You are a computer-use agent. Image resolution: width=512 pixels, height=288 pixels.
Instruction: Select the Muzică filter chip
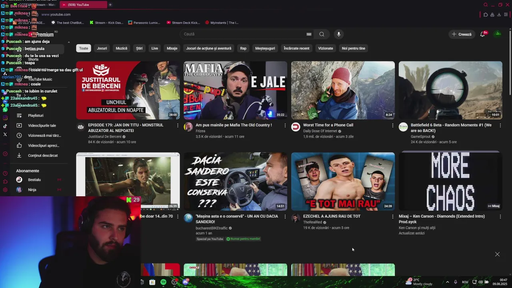coord(122,48)
